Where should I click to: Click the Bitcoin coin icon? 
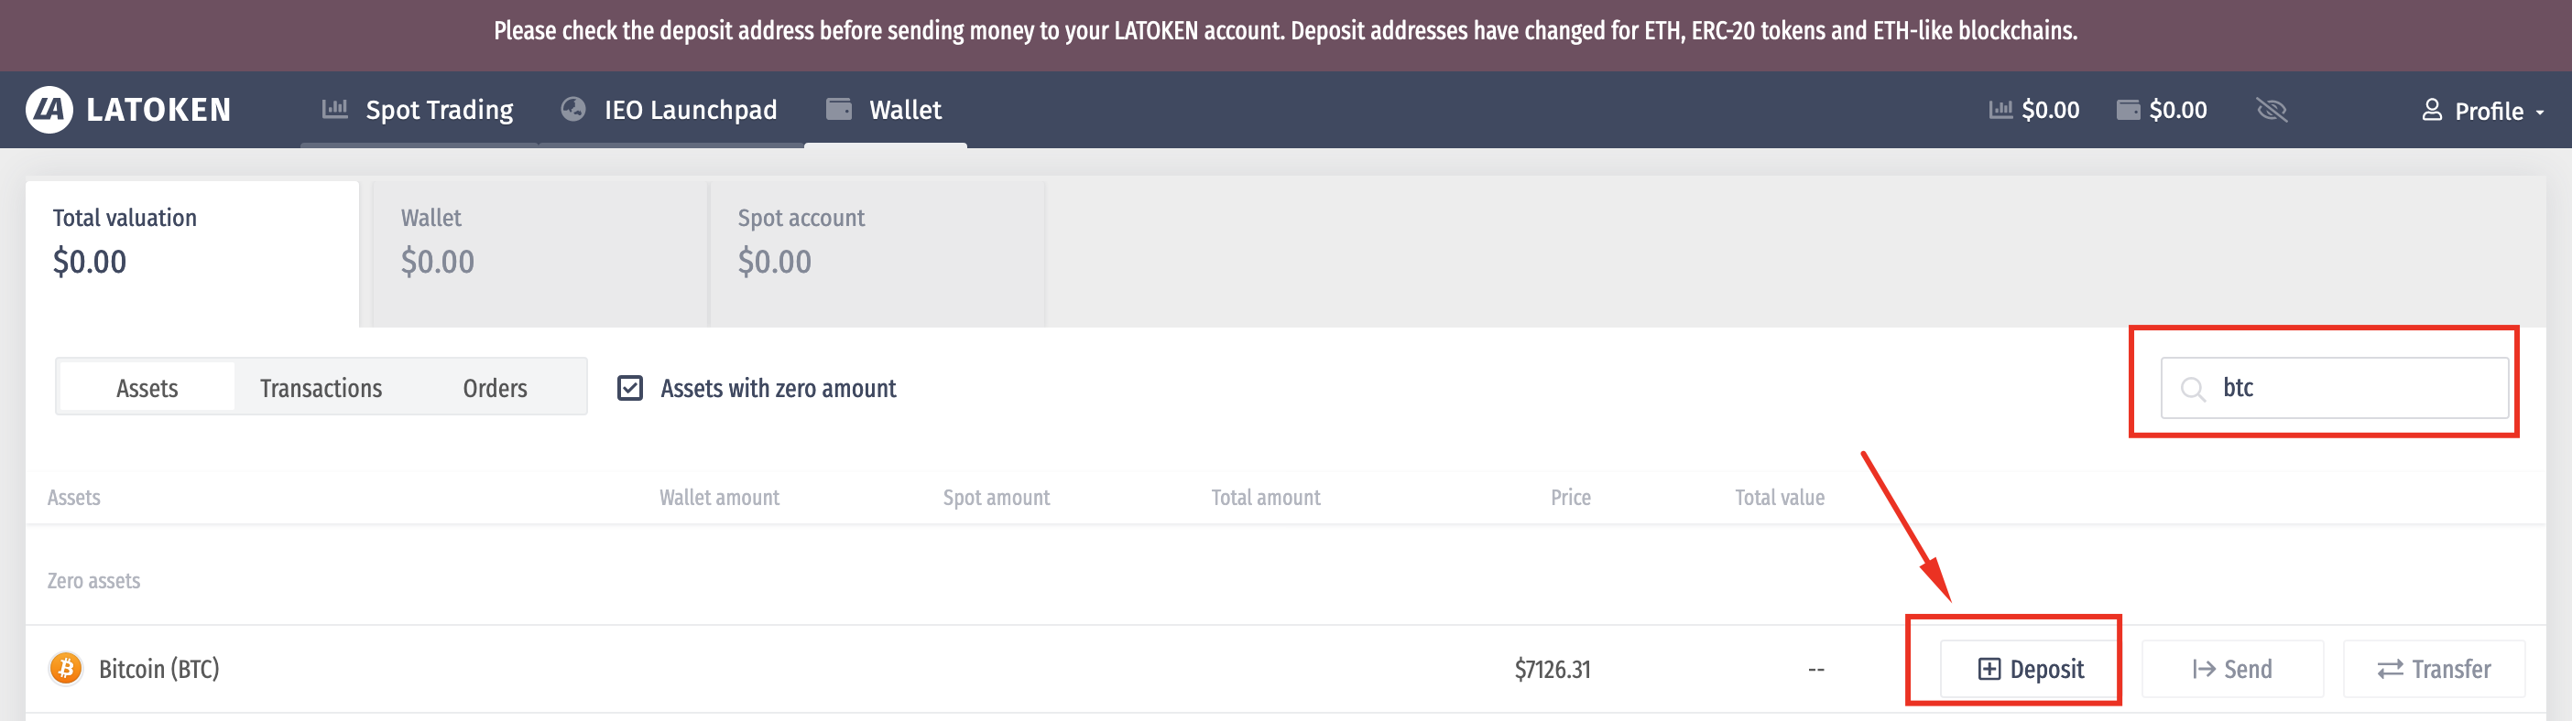click(x=66, y=668)
